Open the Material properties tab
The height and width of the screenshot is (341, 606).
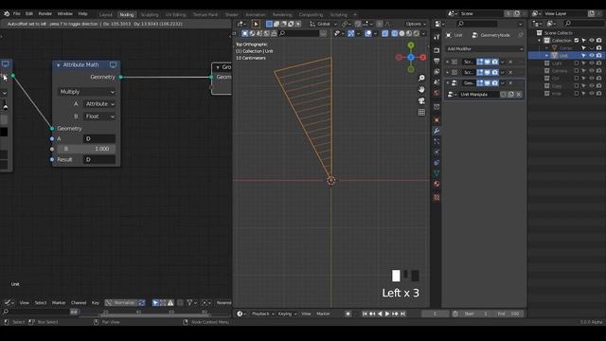pos(437,184)
